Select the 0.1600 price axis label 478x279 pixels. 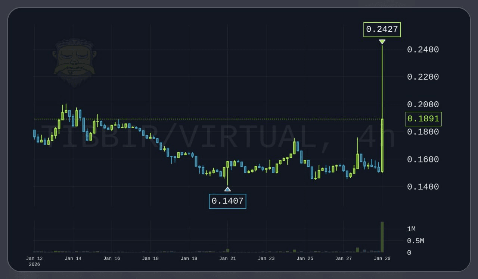click(423, 159)
